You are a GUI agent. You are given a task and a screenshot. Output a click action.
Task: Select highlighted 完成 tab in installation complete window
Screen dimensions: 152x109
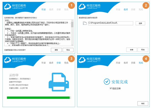tap(141, 63)
